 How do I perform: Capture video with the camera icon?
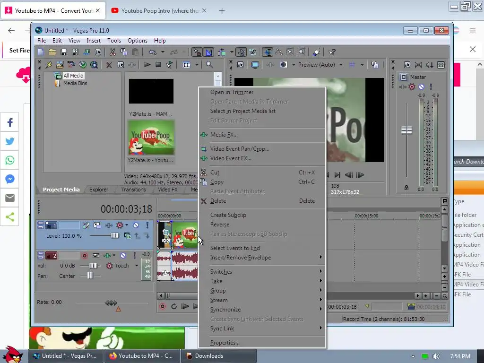[x=71, y=65]
